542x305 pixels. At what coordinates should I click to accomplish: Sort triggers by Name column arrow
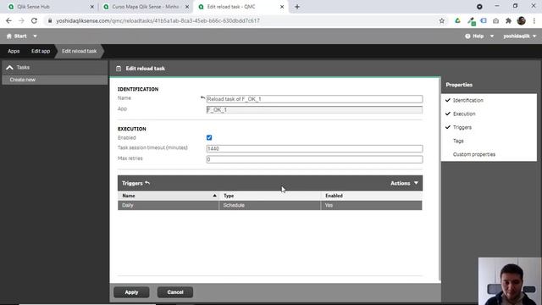point(214,196)
